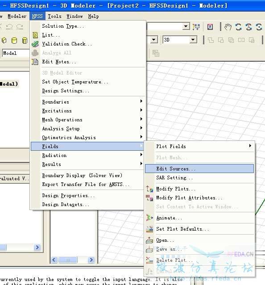Image resolution: width=265 pixels, height=285 pixels.
Task: Click the undo arrow icon
Action: tap(9, 27)
